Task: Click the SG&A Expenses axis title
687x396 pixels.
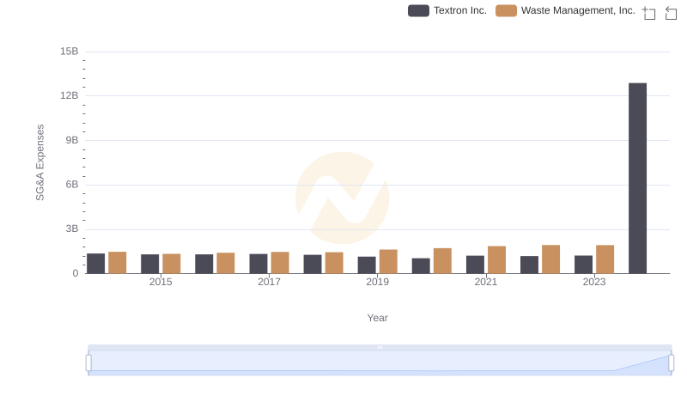Action: coord(40,162)
